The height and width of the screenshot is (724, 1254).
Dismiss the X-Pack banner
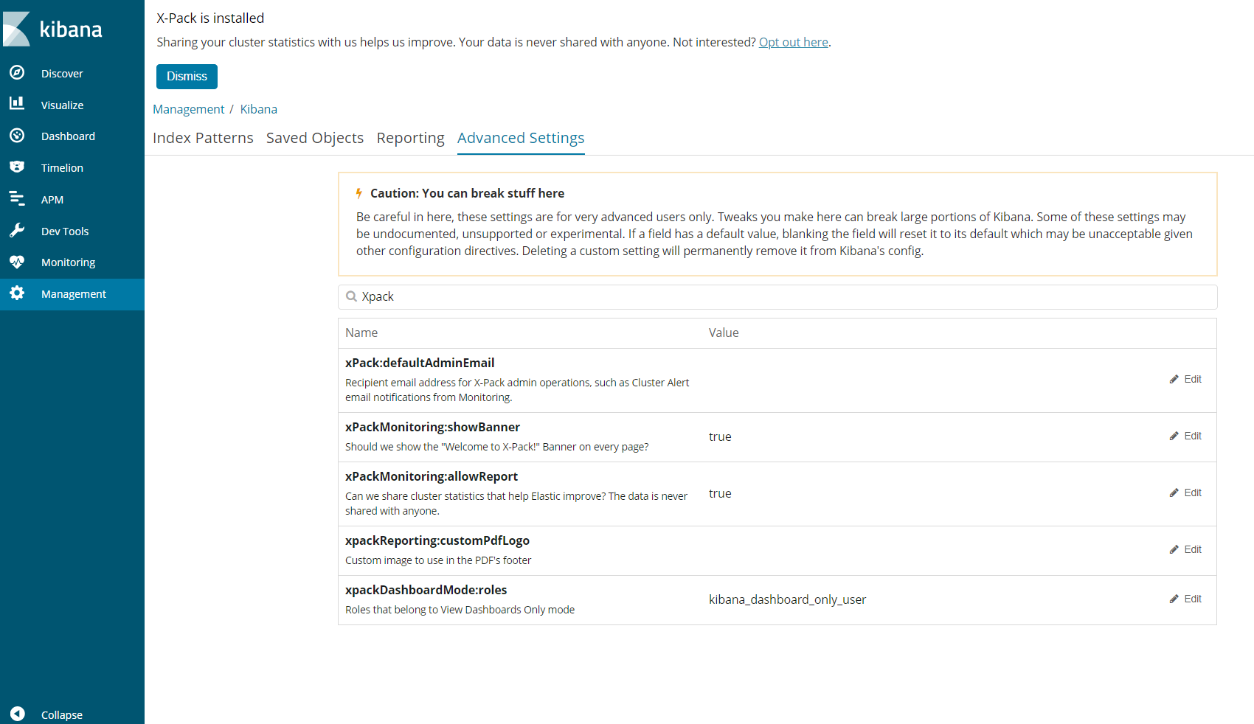(x=187, y=77)
